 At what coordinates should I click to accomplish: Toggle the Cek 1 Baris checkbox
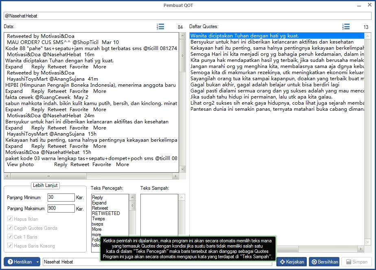(x=10, y=237)
